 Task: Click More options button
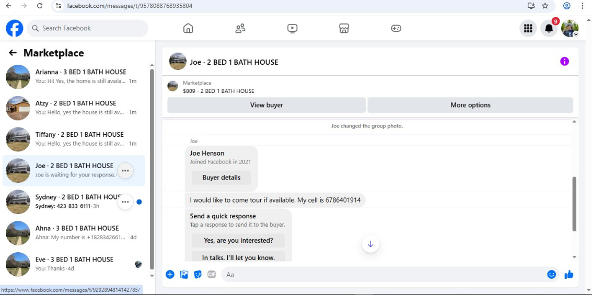(x=470, y=105)
